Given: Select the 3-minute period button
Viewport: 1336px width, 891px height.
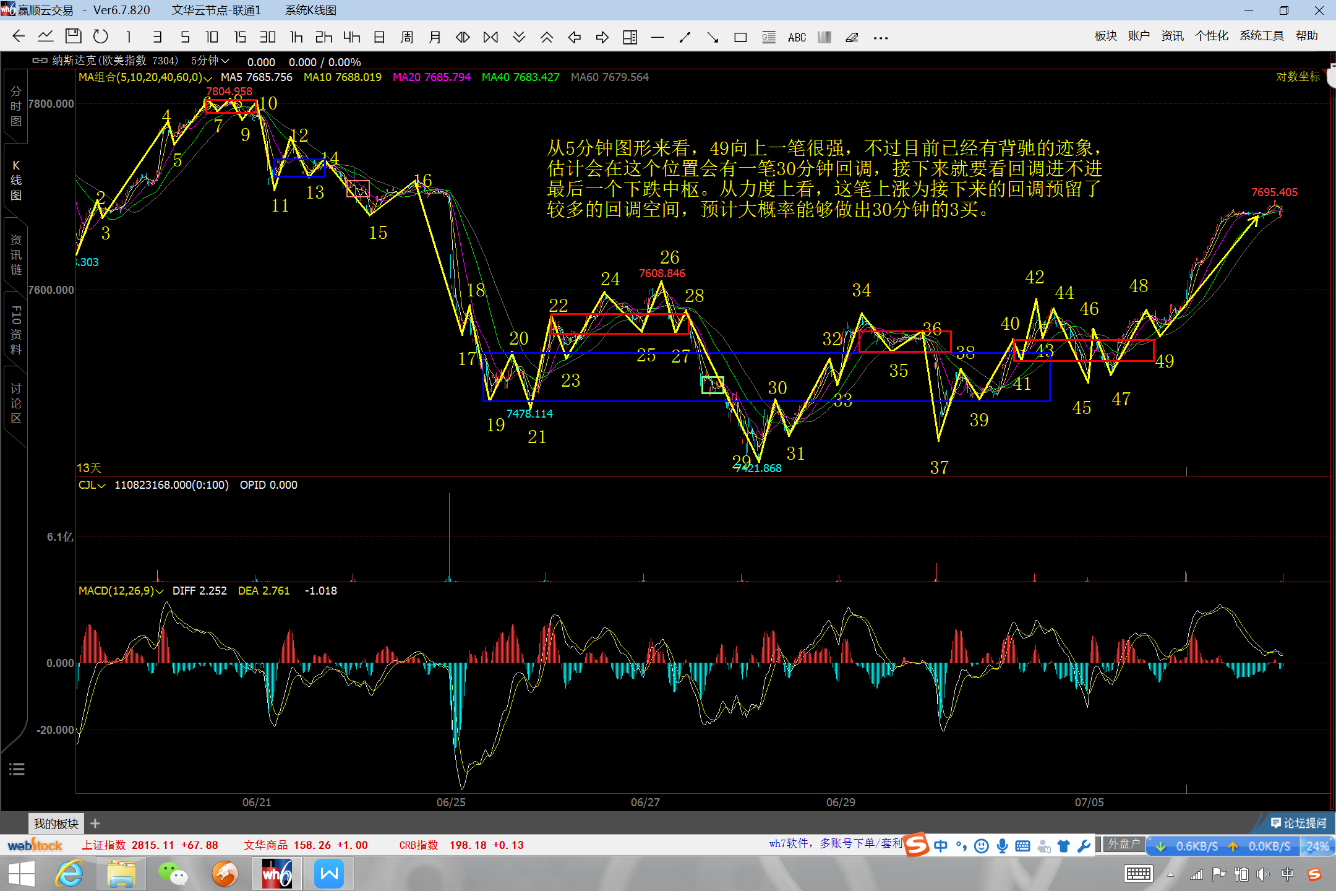Looking at the screenshot, I should (157, 37).
